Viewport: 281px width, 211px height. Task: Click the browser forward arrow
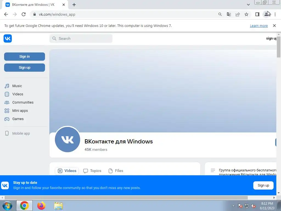15,14
